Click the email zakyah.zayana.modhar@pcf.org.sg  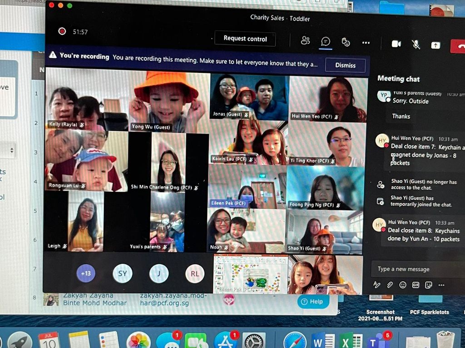173,299
